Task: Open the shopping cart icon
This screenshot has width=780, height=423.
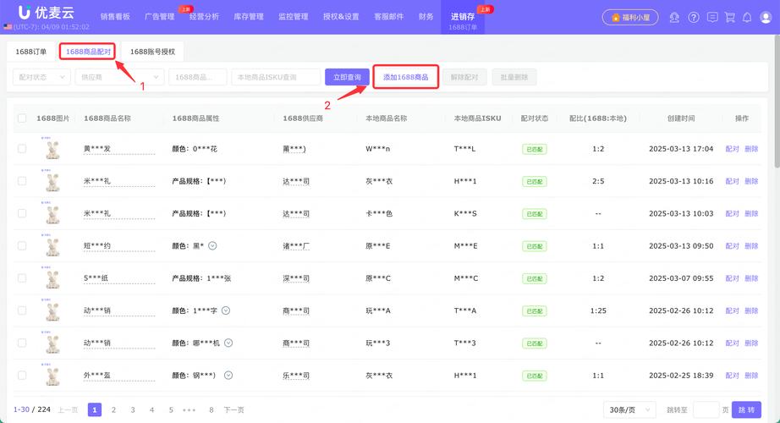Action: [x=730, y=18]
